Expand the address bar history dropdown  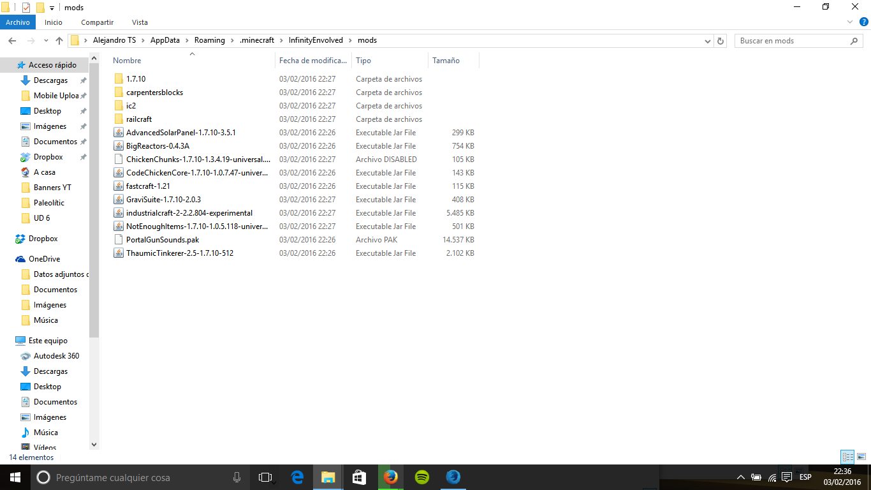pos(707,40)
